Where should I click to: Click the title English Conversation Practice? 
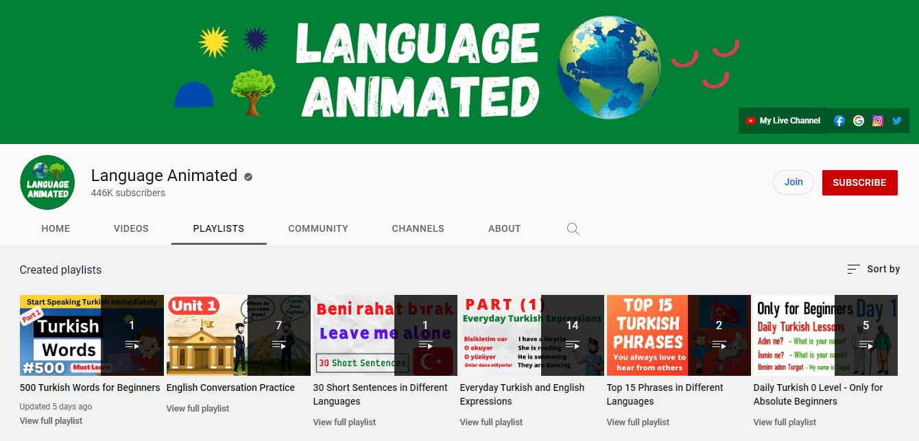(230, 388)
